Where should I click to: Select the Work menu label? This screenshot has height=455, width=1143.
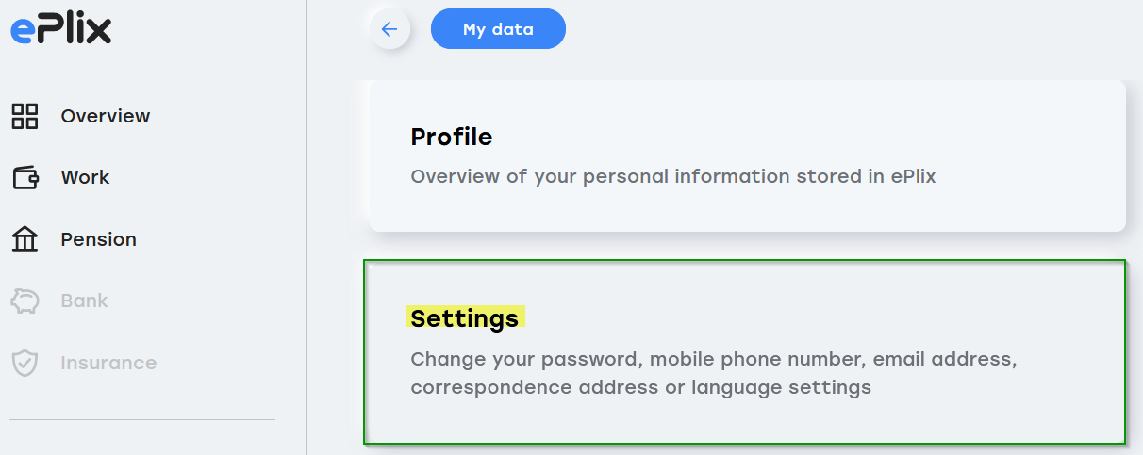coord(86,177)
